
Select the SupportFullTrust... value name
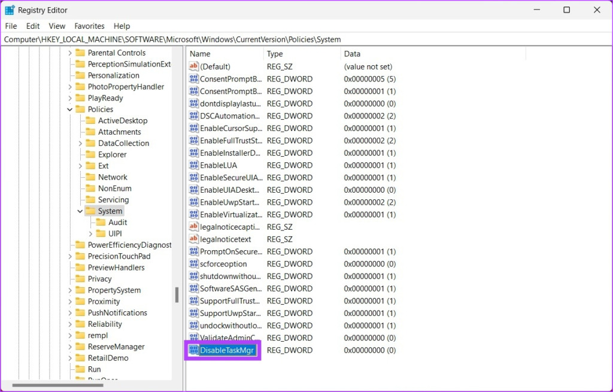point(230,301)
